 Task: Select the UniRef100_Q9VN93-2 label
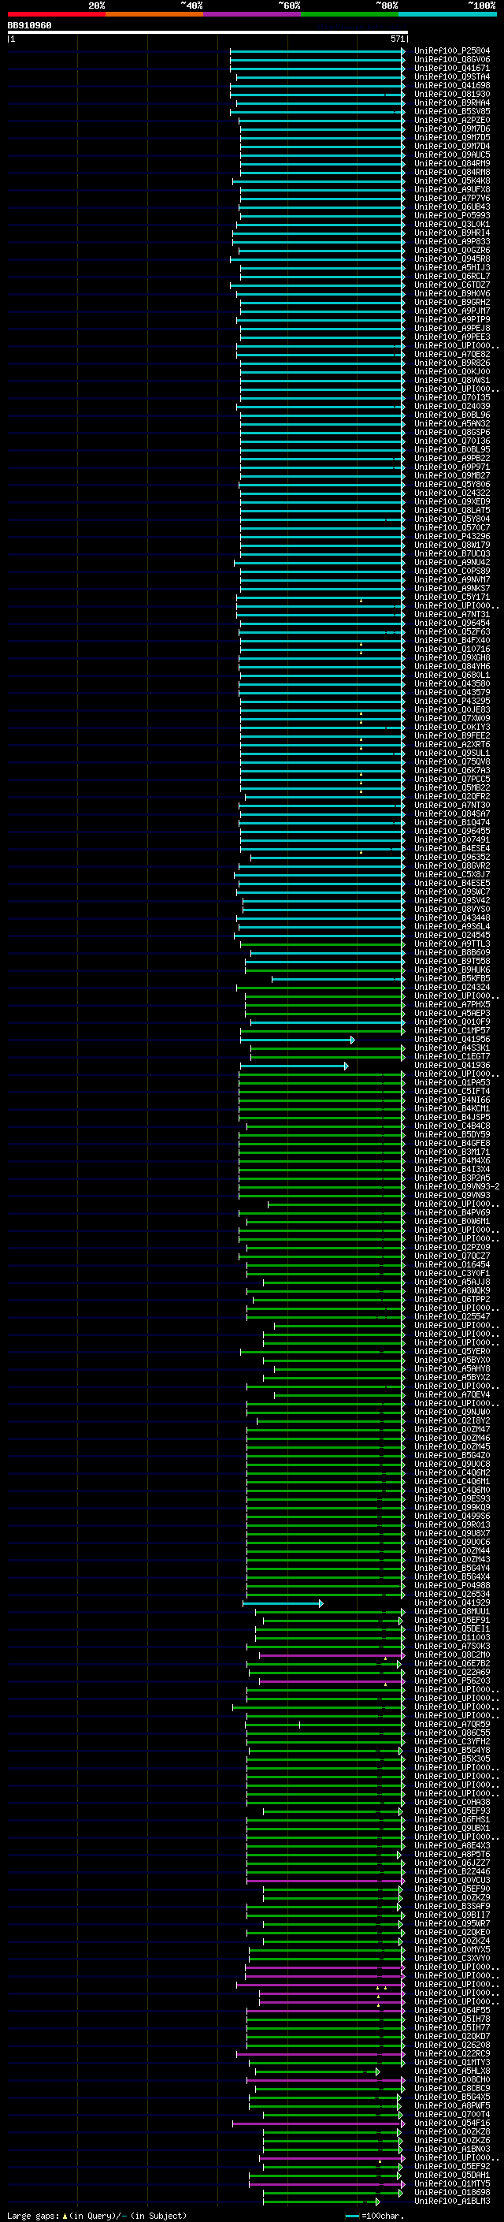(457, 1187)
